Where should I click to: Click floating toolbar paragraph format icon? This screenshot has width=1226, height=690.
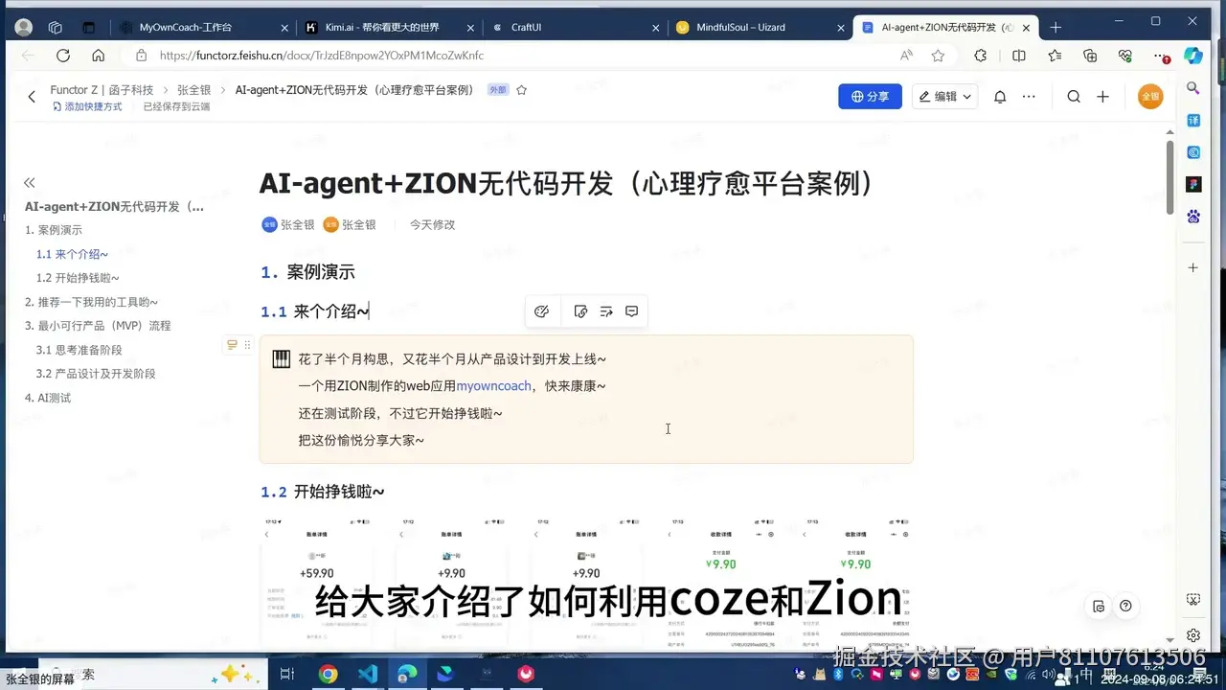(x=606, y=311)
